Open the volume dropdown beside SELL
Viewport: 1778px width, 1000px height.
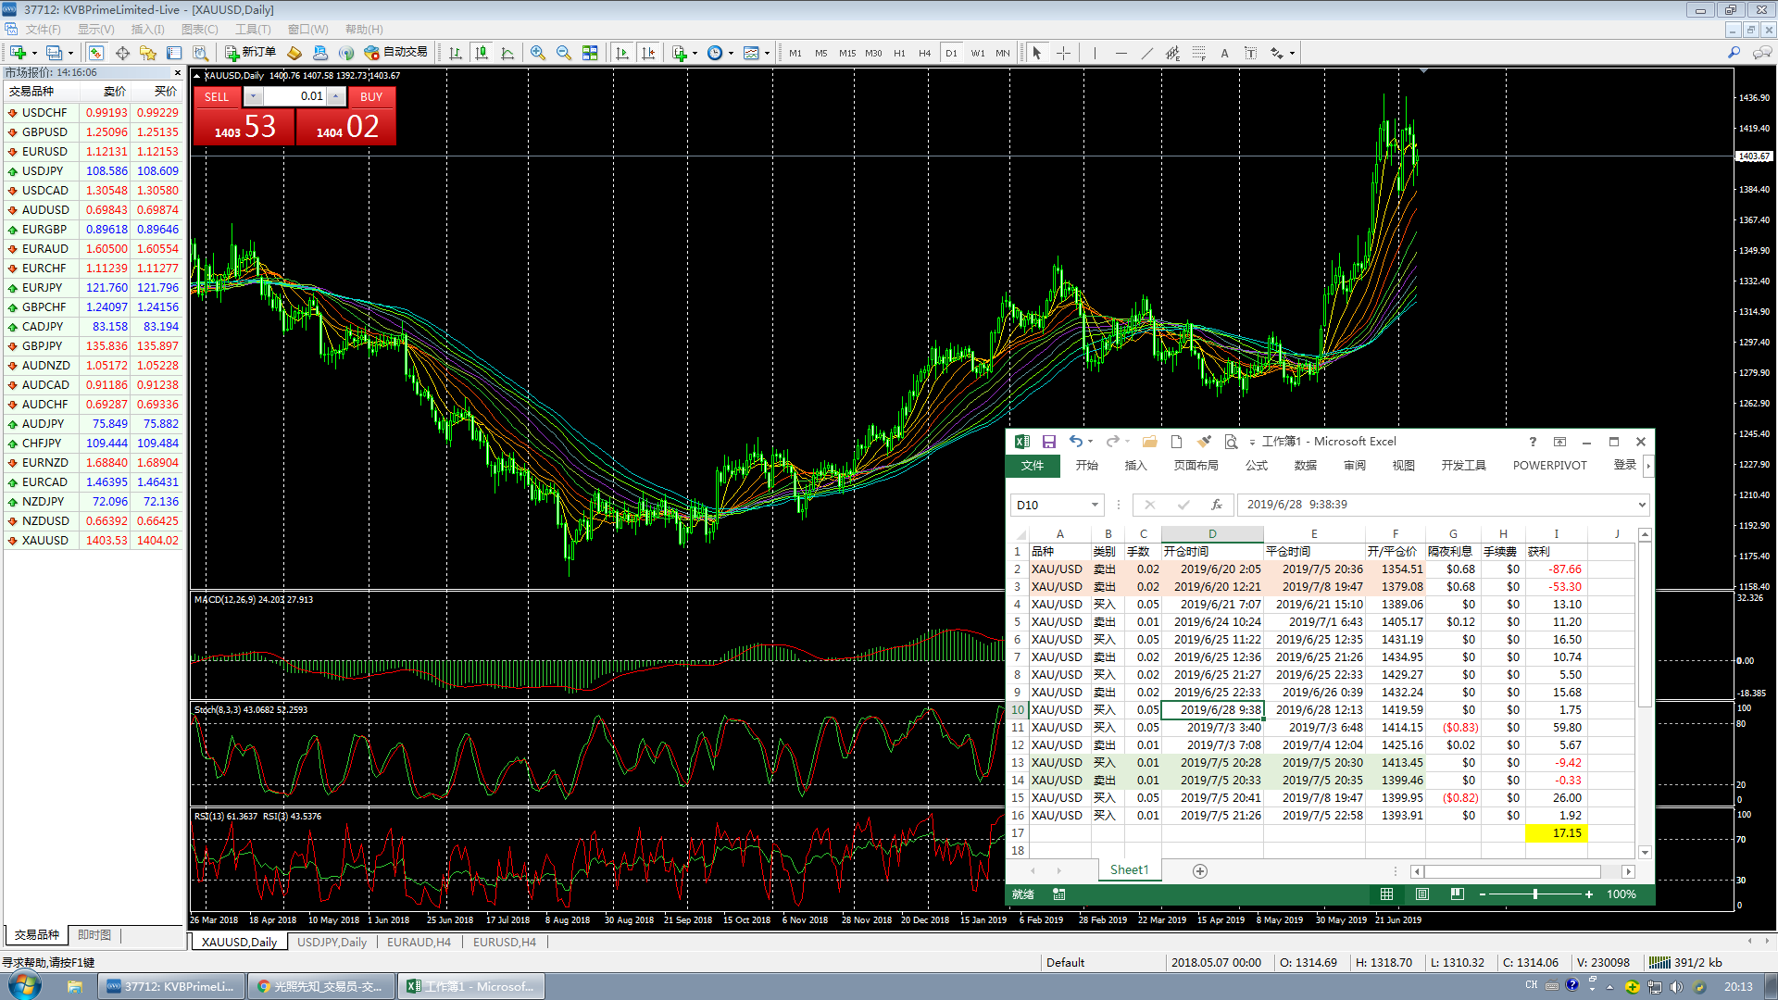[253, 96]
